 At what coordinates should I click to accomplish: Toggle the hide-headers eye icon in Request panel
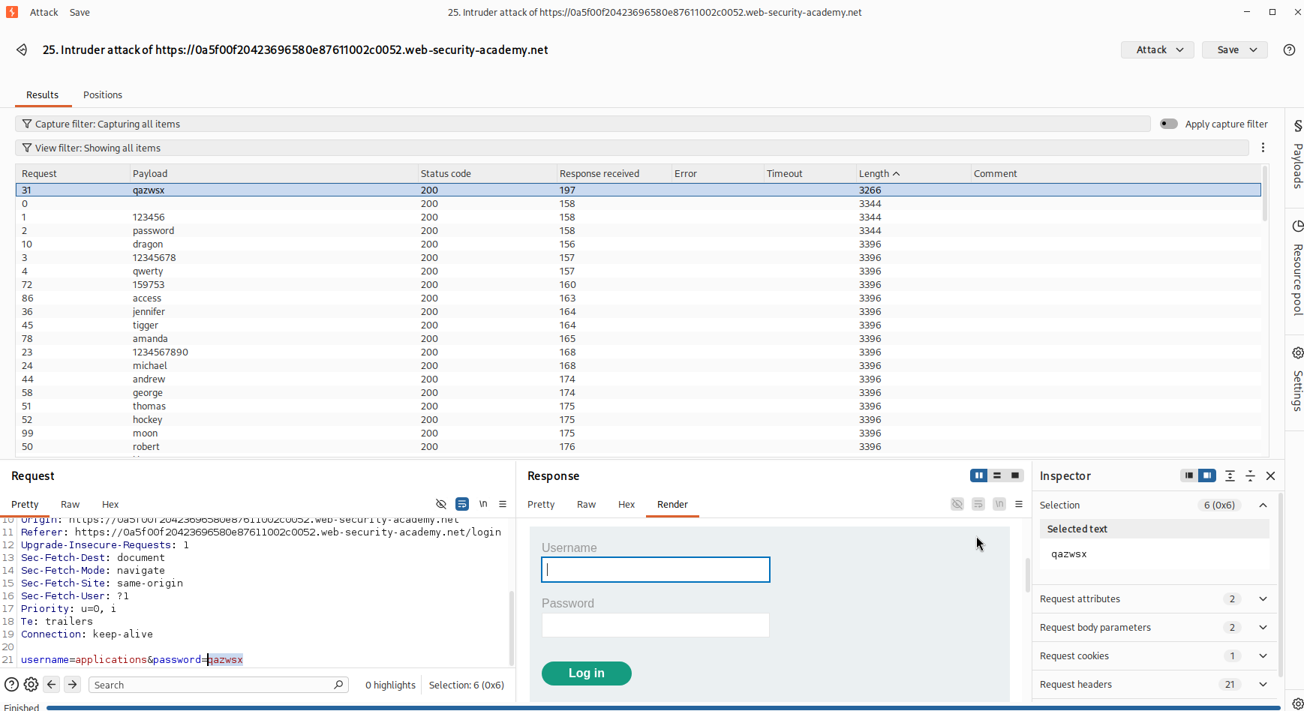tap(441, 504)
